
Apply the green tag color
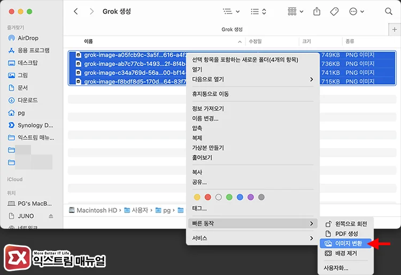pos(229,197)
